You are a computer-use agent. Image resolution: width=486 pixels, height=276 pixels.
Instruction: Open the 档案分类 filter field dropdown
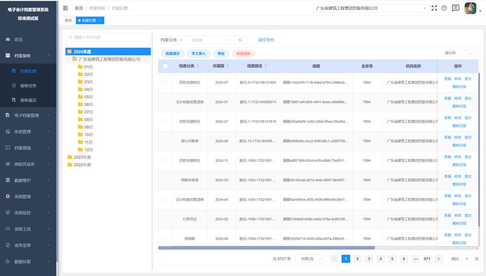(172, 40)
